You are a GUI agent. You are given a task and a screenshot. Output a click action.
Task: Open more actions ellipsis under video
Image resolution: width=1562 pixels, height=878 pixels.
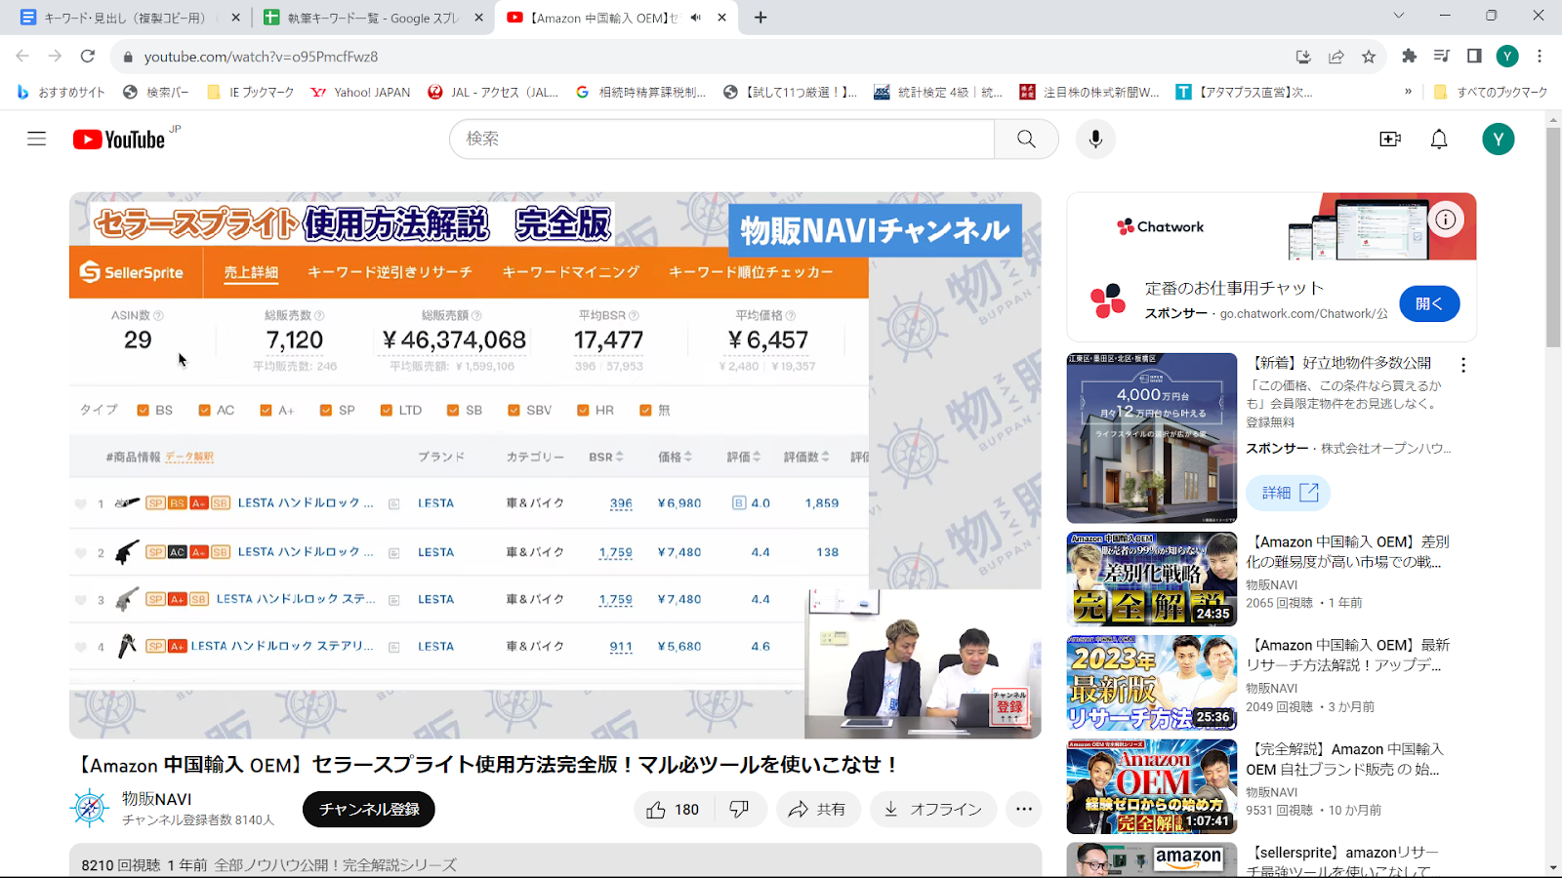1023,809
